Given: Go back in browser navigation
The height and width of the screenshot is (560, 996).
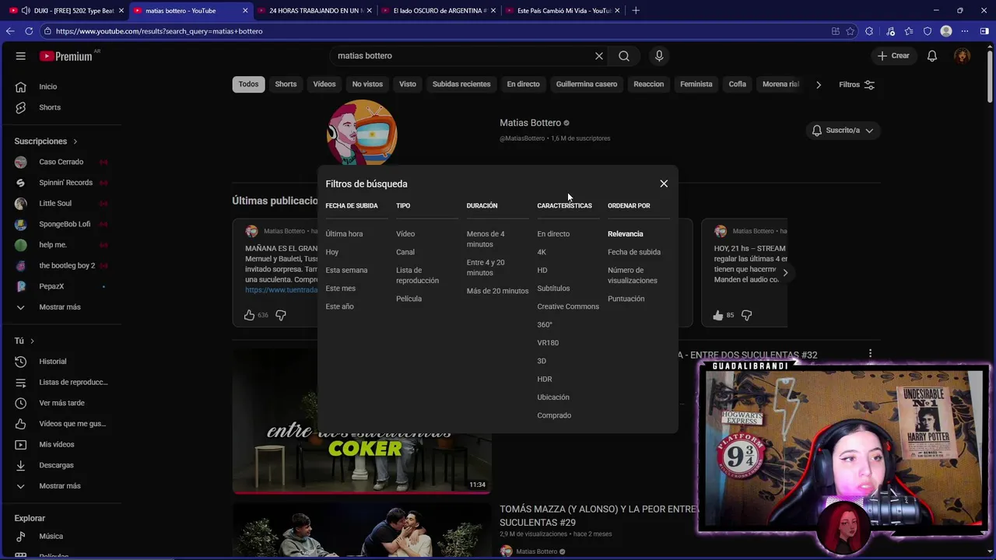Looking at the screenshot, I should click(x=10, y=31).
